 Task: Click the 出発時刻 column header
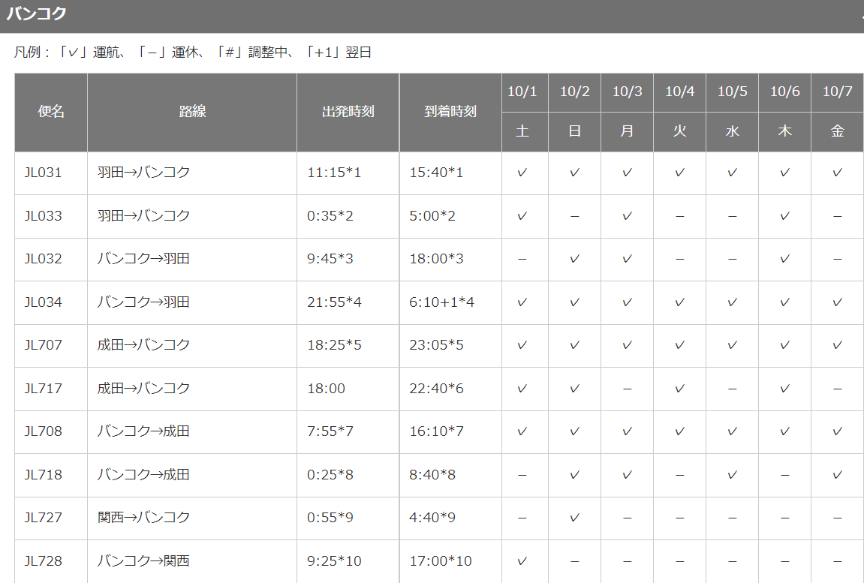348,112
